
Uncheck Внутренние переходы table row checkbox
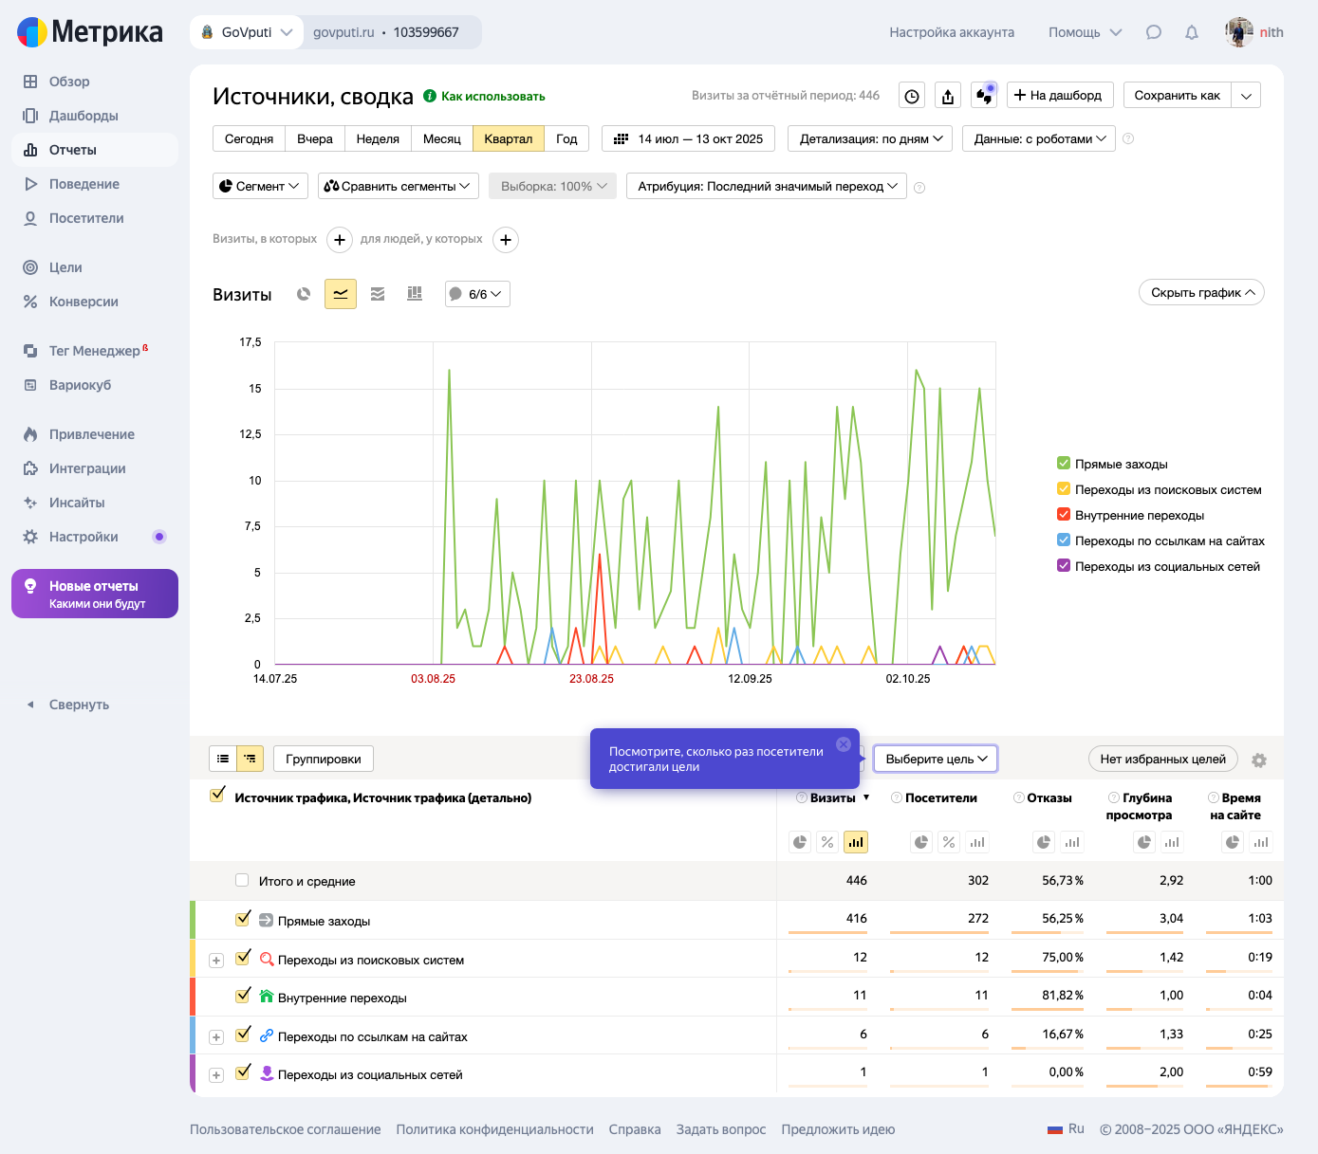tap(243, 996)
